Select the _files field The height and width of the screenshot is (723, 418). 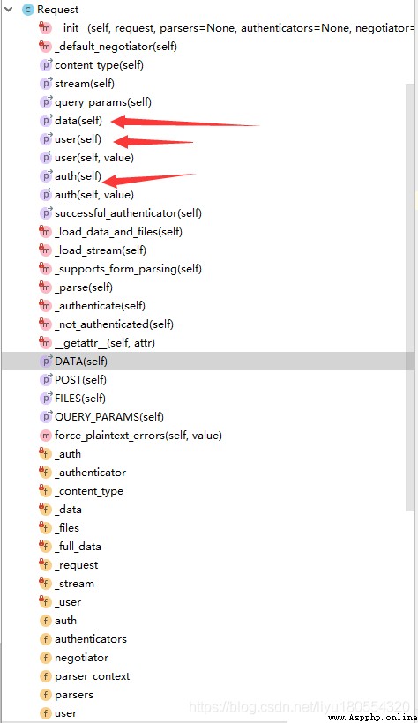pyautogui.click(x=67, y=528)
